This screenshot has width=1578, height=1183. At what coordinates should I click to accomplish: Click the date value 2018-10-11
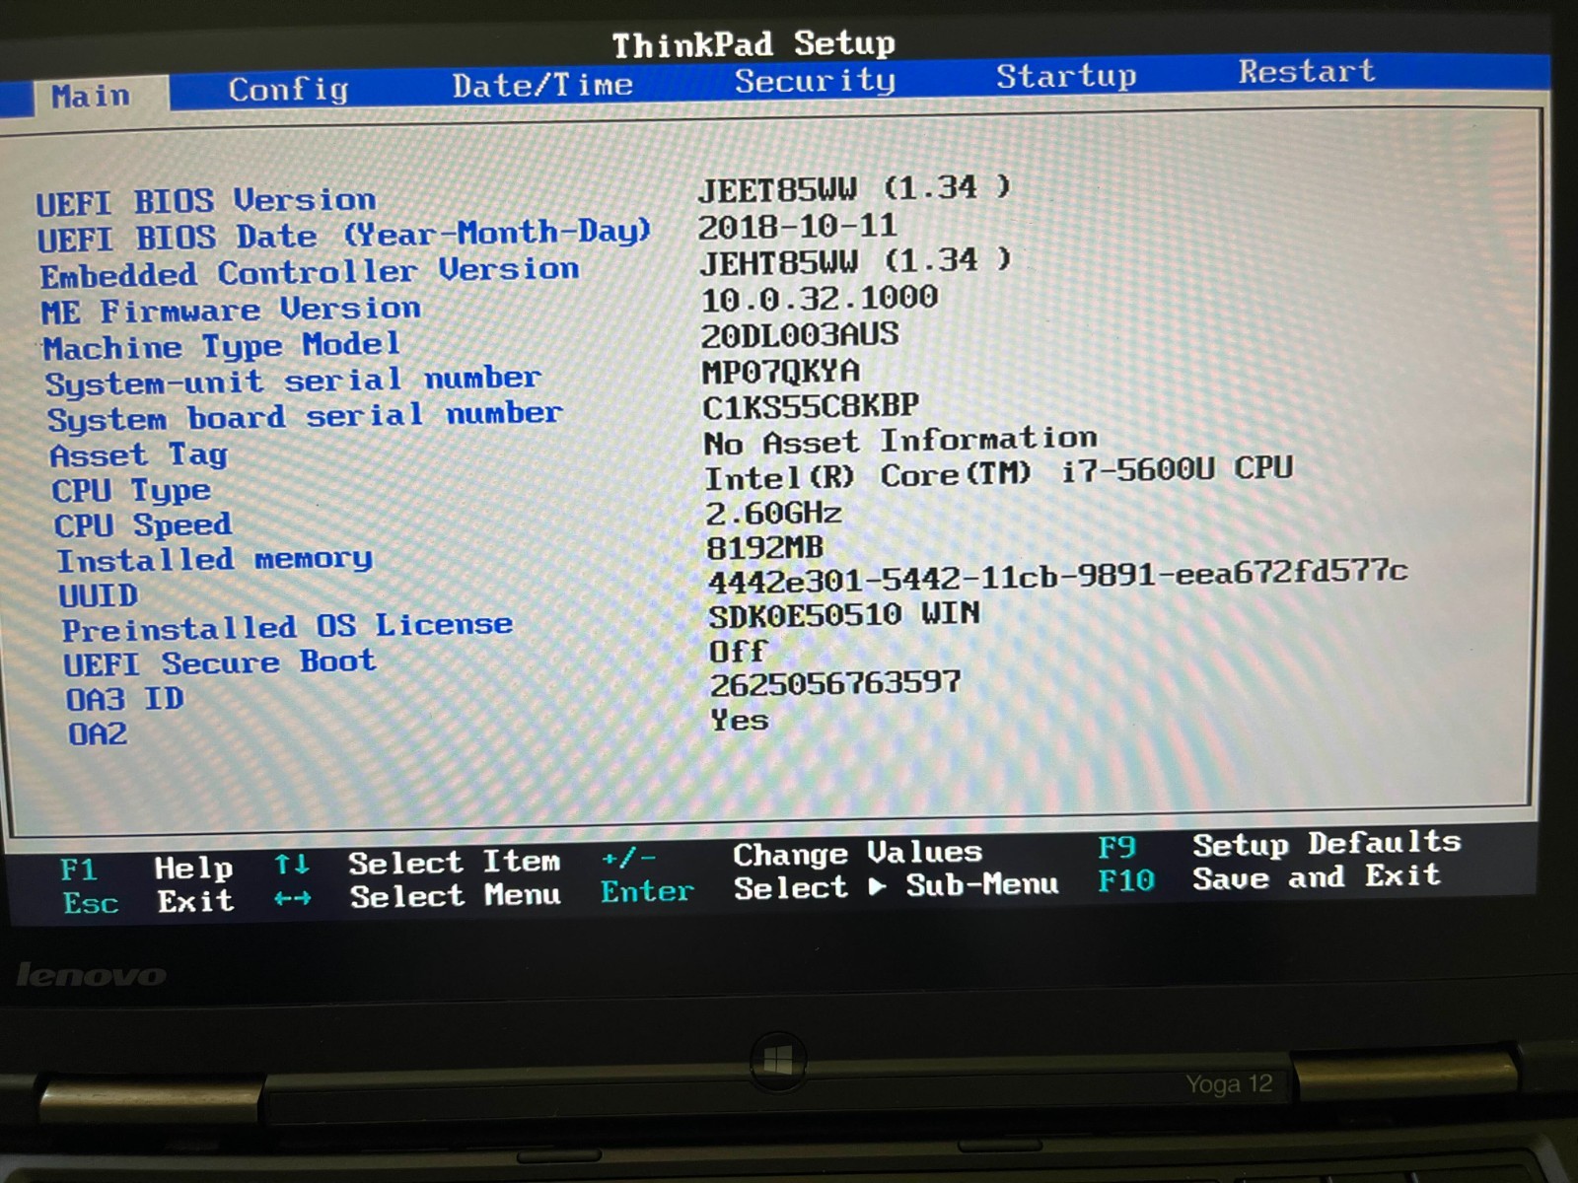[797, 227]
